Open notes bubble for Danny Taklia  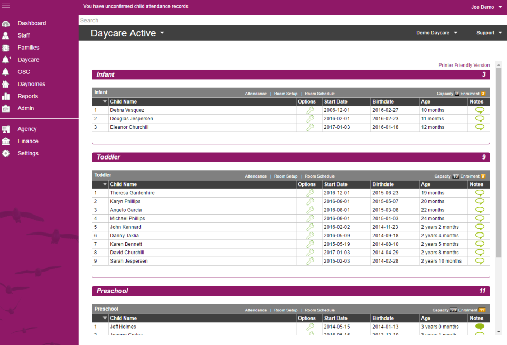click(x=480, y=236)
